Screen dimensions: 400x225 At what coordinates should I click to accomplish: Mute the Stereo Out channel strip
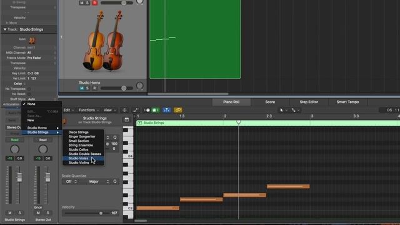coord(38,212)
